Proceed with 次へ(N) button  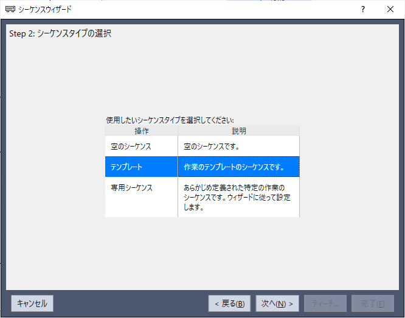pos(277,303)
